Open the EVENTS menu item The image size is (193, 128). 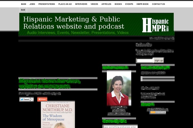pyautogui.click(x=129, y=4)
